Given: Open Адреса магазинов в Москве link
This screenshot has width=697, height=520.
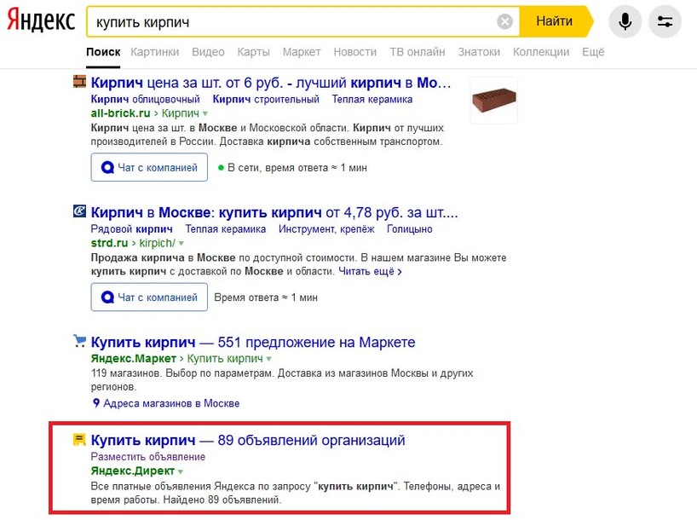Looking at the screenshot, I should (171, 403).
